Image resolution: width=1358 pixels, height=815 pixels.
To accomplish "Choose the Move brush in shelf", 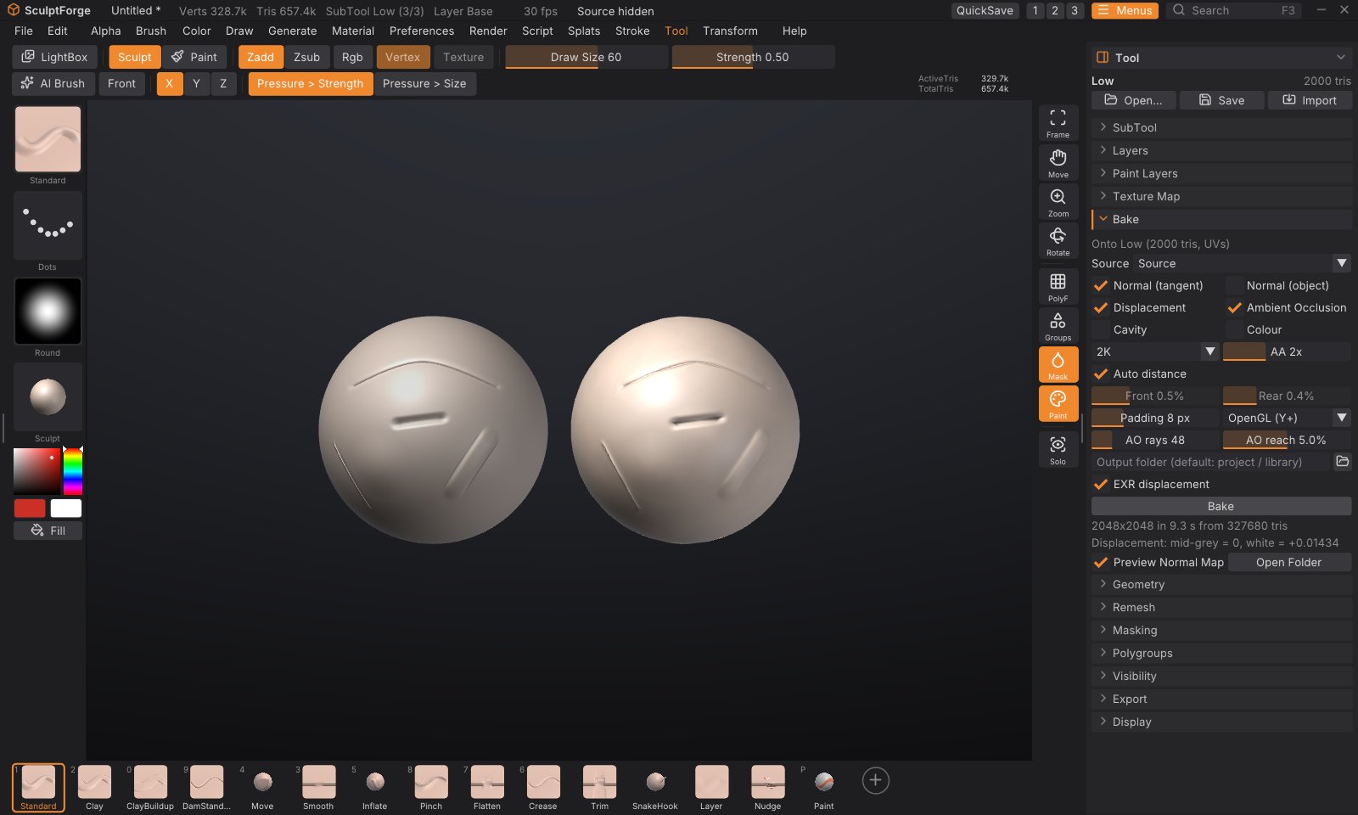I will point(262,788).
